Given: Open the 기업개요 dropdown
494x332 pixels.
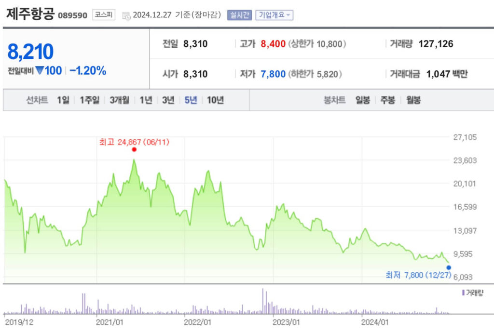Looking at the screenshot, I should tap(274, 15).
